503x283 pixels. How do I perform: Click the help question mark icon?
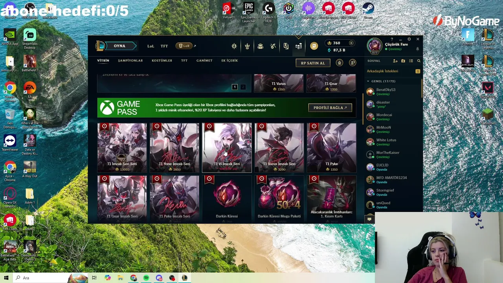pos(392,39)
